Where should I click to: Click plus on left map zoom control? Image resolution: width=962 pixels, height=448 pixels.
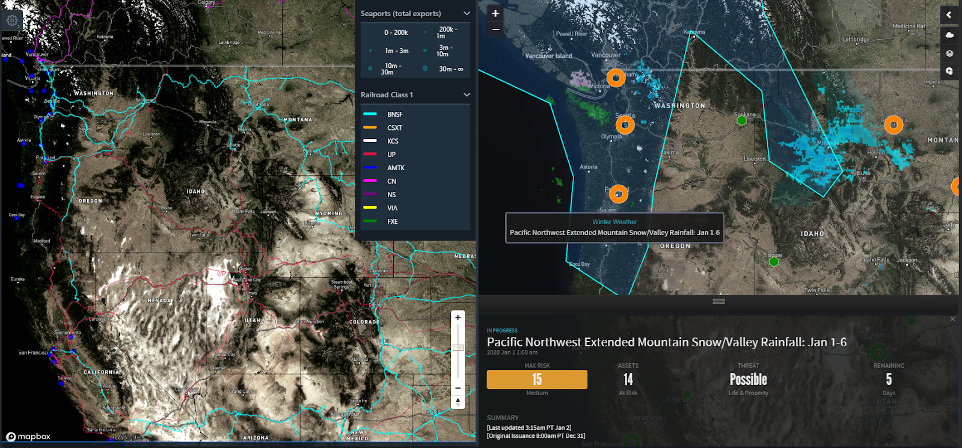458,318
